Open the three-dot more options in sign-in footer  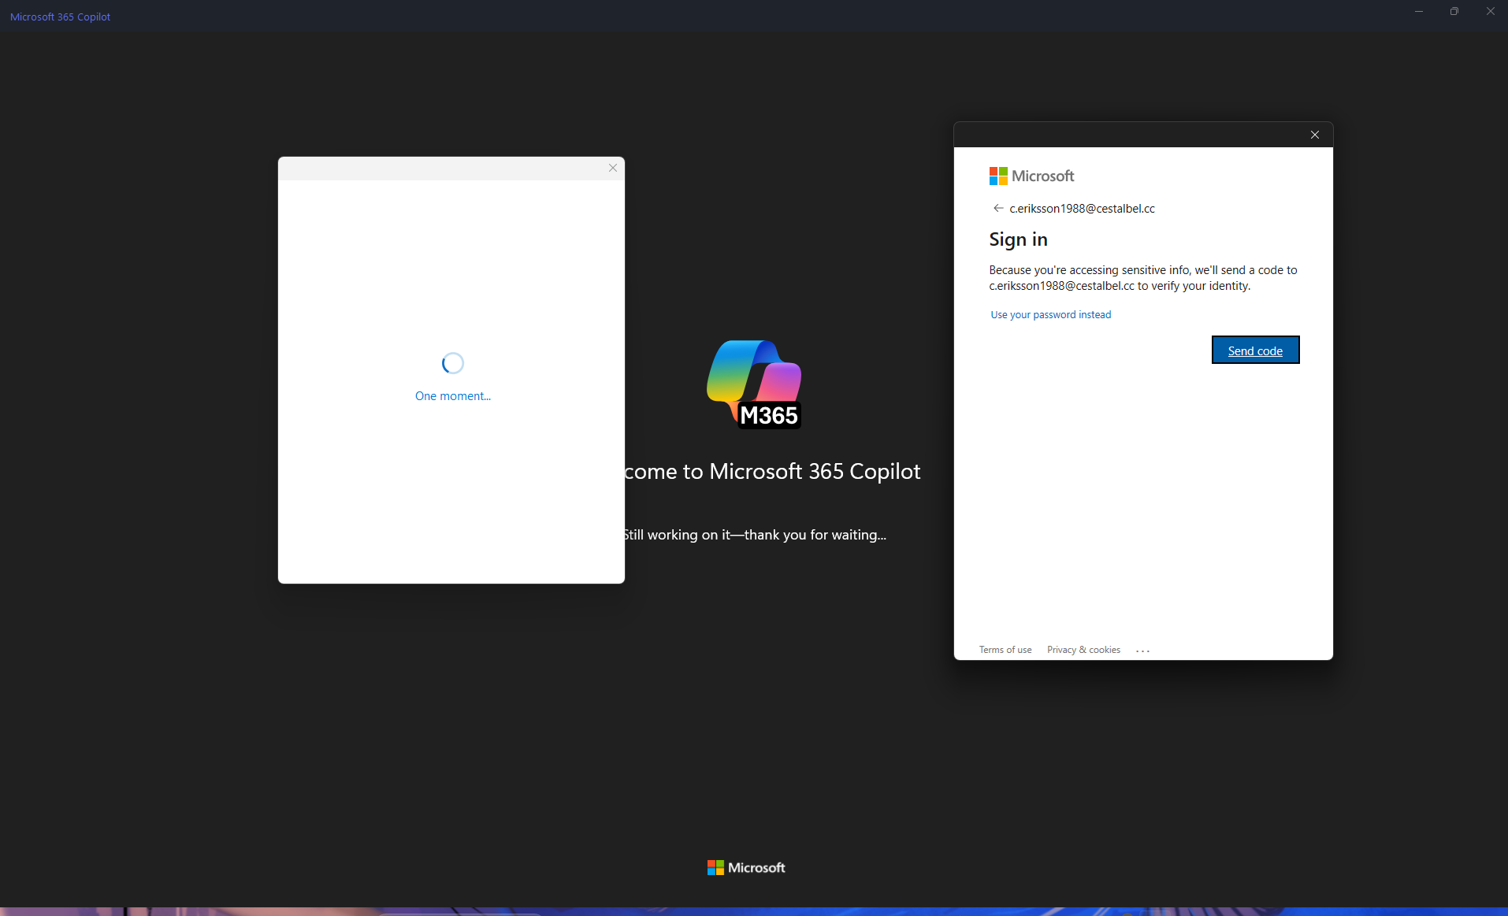[x=1142, y=651]
